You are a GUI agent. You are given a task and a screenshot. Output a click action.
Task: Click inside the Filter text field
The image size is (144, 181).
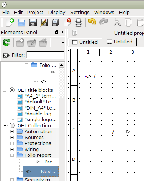[x=45, y=55]
